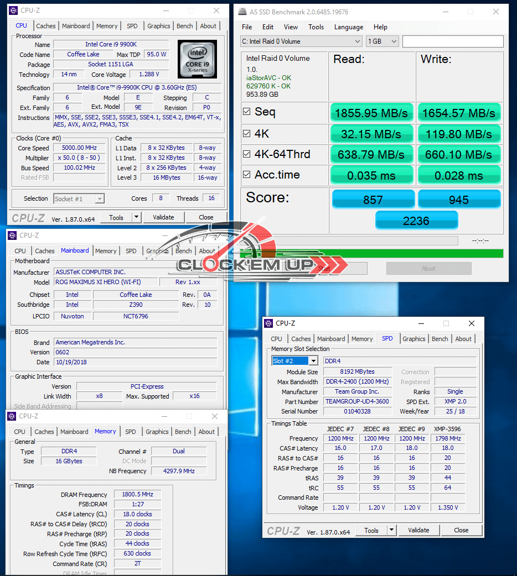Click the empty text field beside 1 GB
The image size is (517, 576).
452,41
